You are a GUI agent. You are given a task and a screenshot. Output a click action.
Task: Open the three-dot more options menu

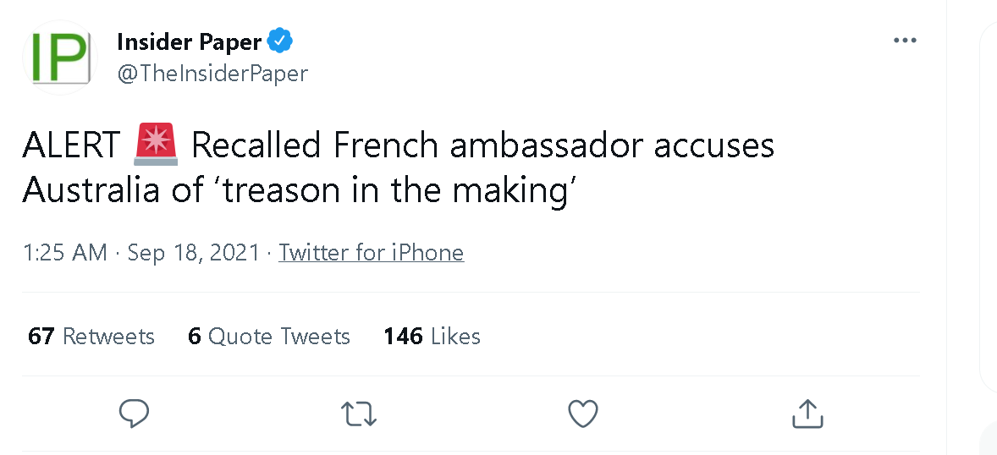pos(904,41)
